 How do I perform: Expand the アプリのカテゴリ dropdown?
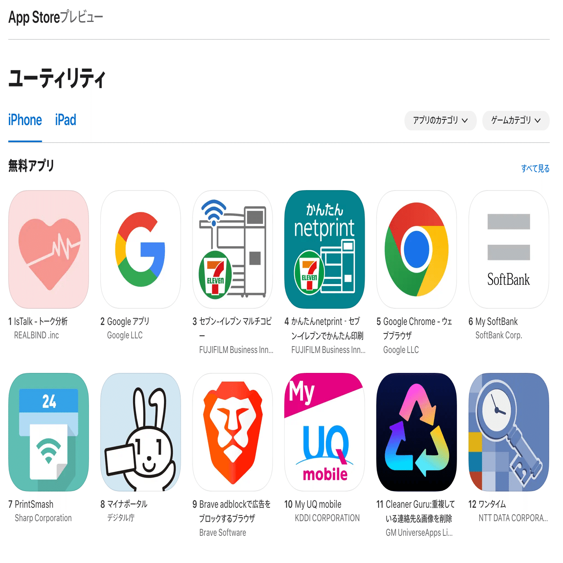tap(440, 121)
